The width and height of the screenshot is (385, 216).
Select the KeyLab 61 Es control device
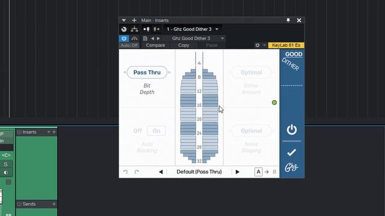[286, 46]
